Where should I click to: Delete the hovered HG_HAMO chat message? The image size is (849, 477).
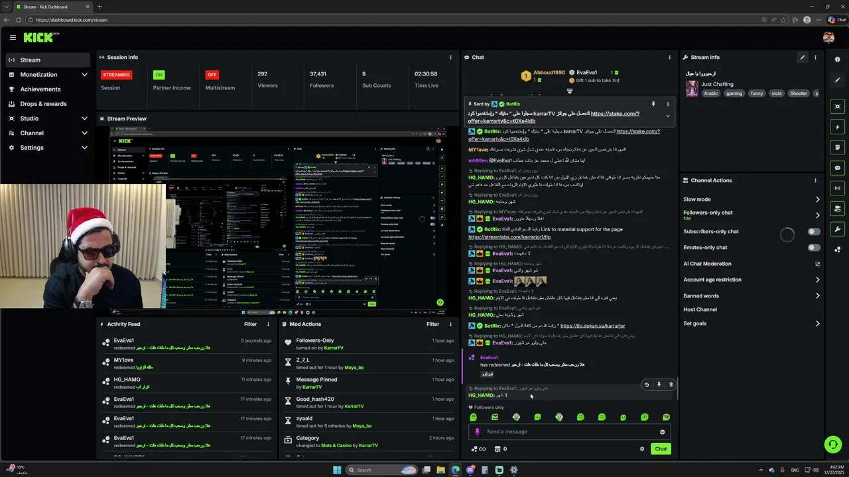[671, 385]
